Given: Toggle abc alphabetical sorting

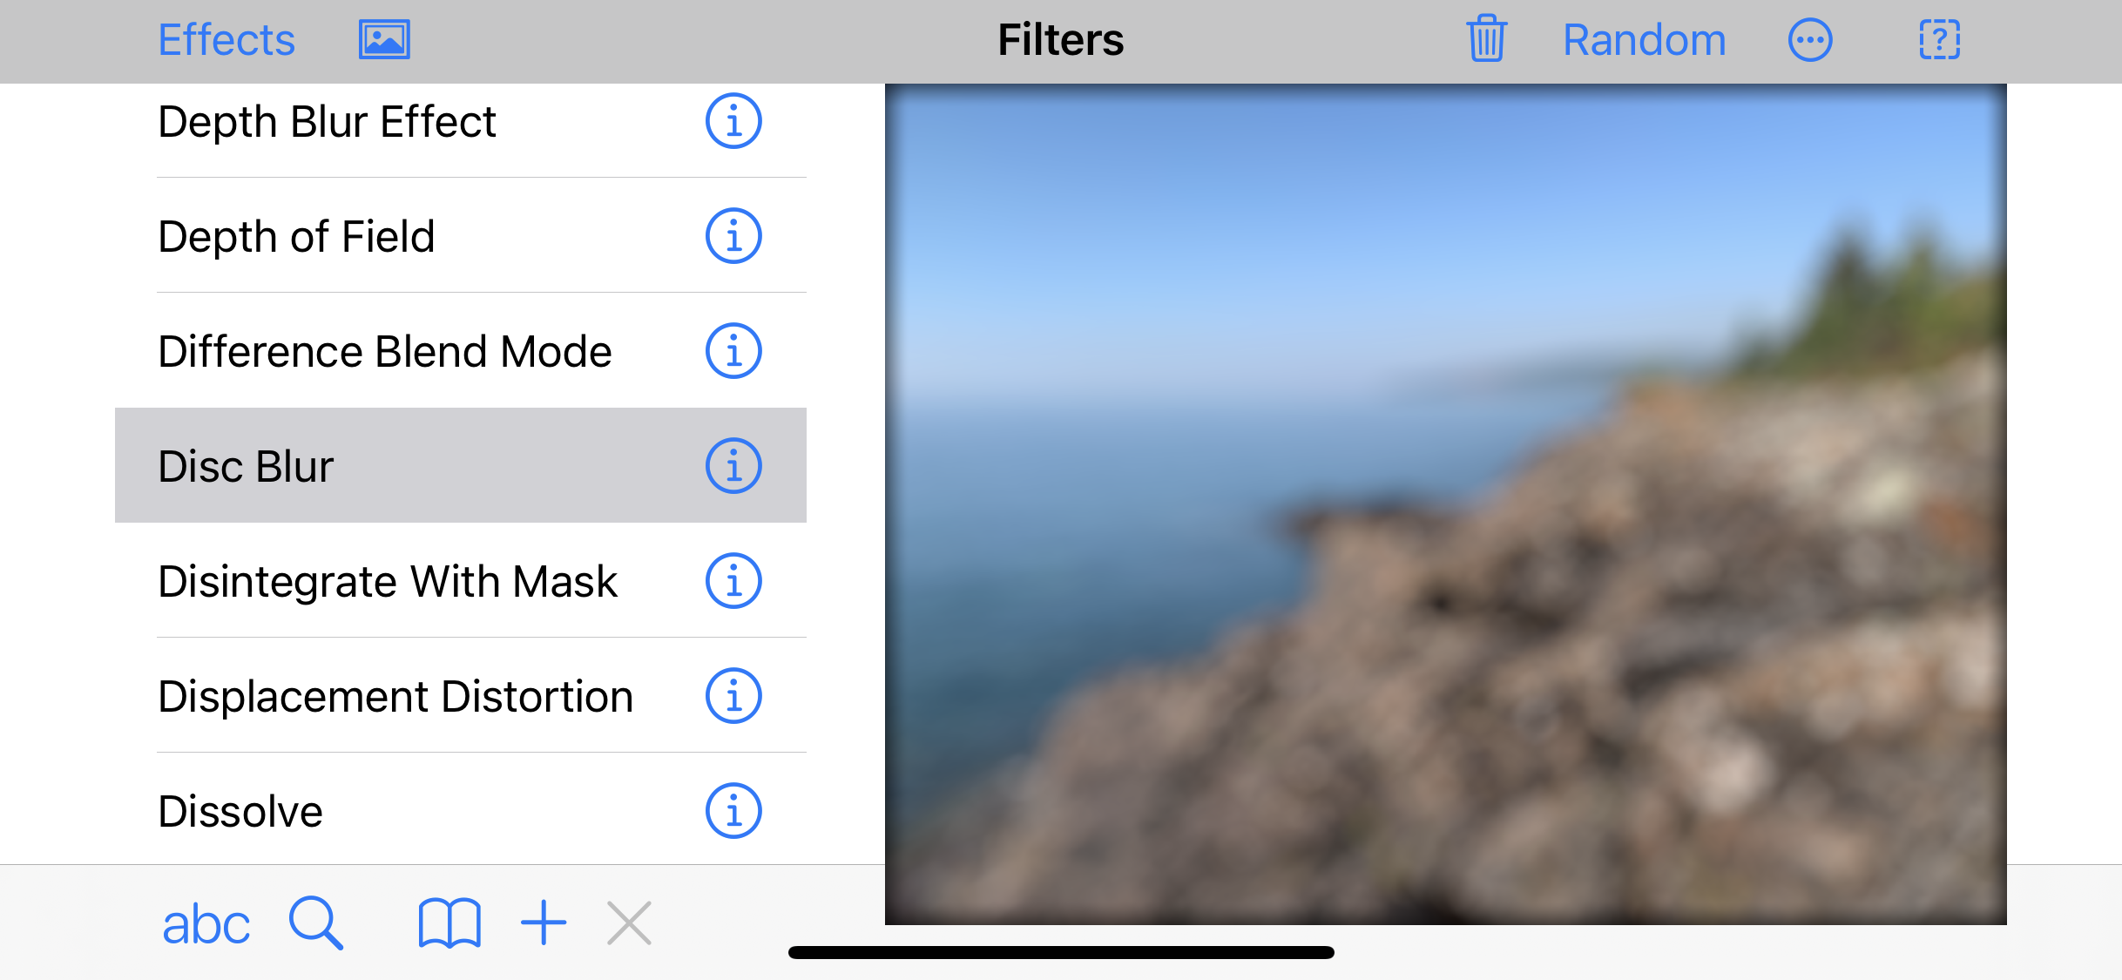Looking at the screenshot, I should [x=206, y=923].
